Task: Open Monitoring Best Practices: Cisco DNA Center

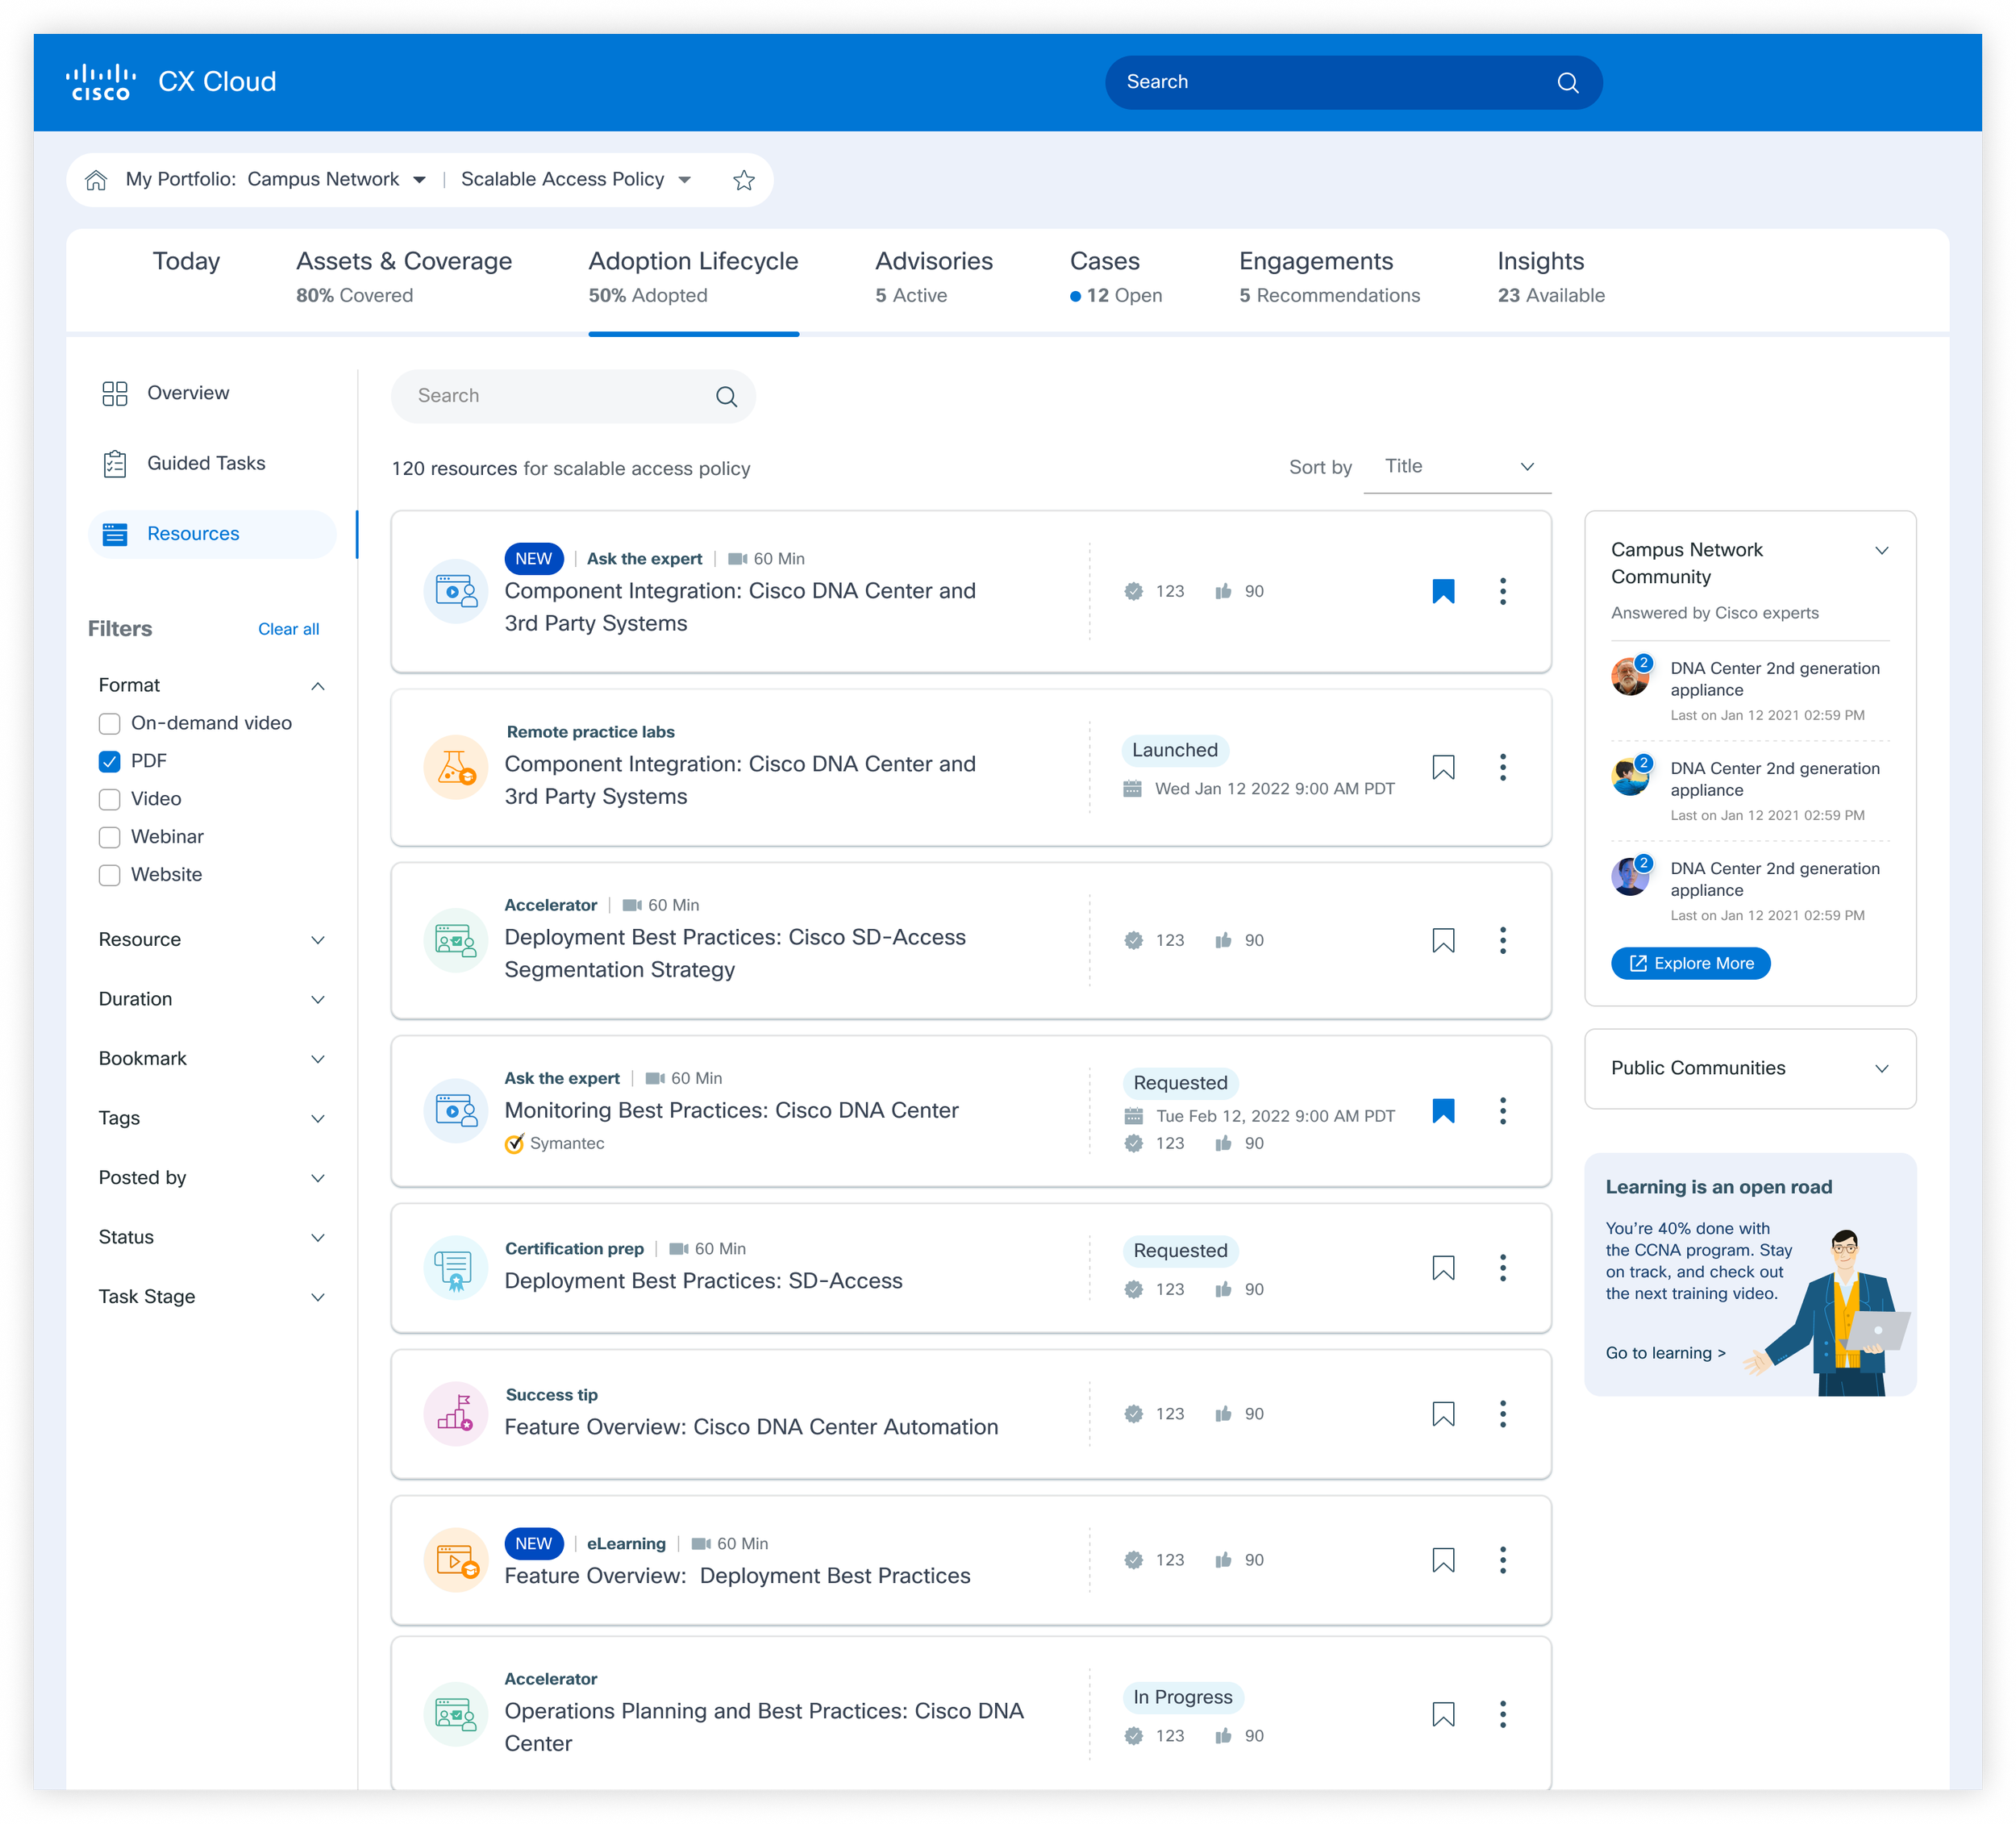Action: click(731, 1111)
